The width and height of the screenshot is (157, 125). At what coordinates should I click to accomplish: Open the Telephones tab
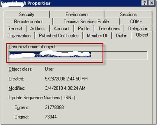(x=109, y=29)
